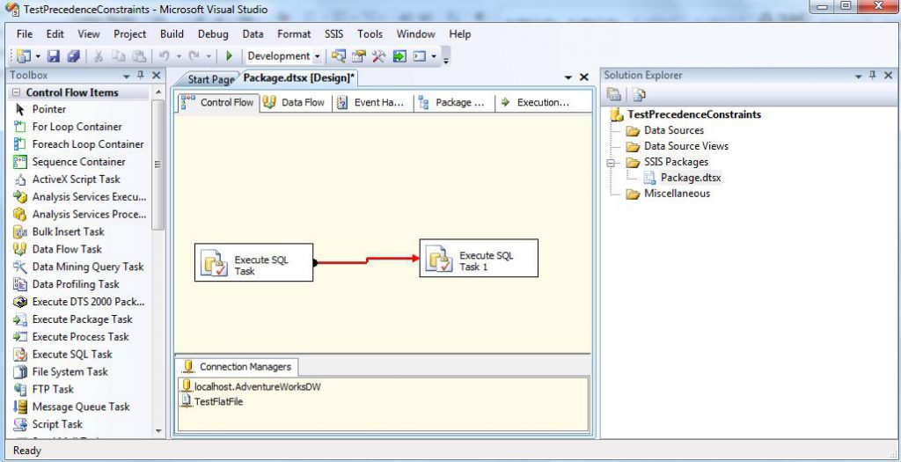Select the localhost.AdventureWorksDW connection manager

tap(257, 386)
